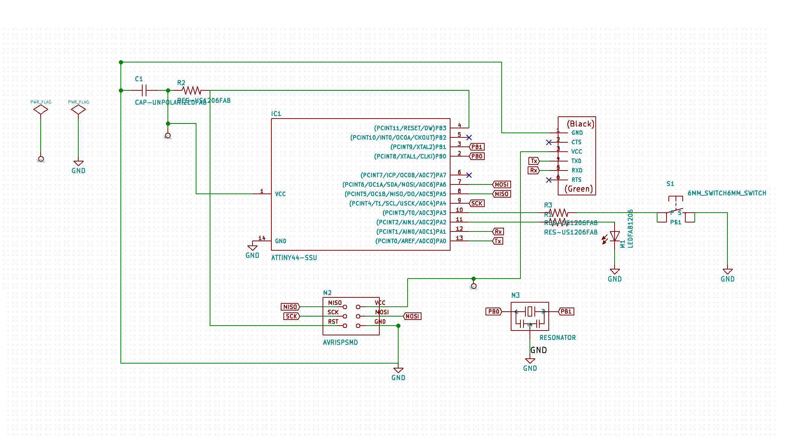Viewport: 805px width, 437px height.
Task: Click the LEDFAB1206 vertical text
Action: (x=631, y=228)
